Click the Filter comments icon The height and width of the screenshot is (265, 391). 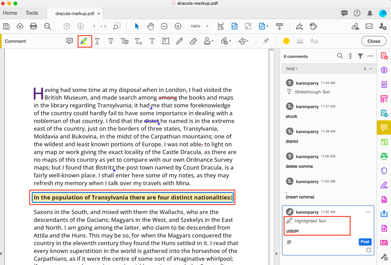pos(360,56)
